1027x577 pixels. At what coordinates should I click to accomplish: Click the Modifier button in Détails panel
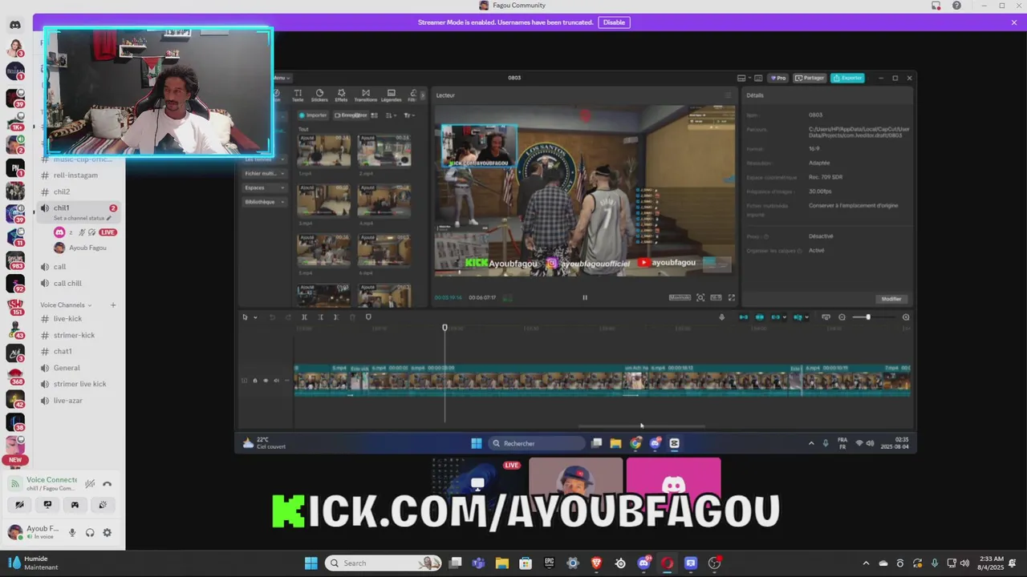(x=891, y=299)
